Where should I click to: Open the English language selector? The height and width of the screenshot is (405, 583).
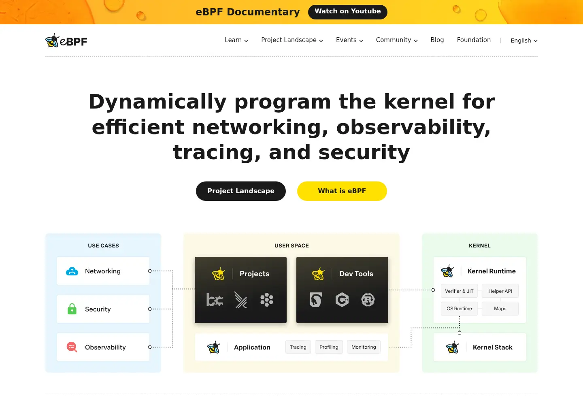(x=524, y=40)
